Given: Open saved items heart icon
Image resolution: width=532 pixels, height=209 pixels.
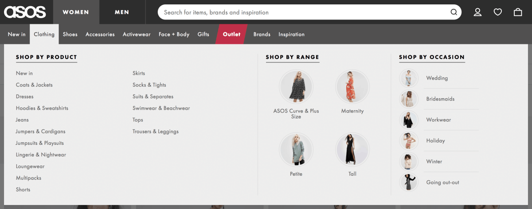Looking at the screenshot, I should point(498,12).
